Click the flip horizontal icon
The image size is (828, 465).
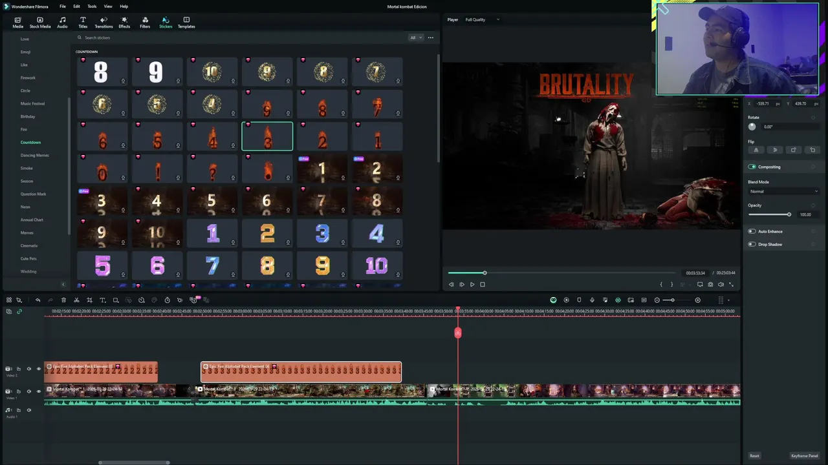click(756, 150)
